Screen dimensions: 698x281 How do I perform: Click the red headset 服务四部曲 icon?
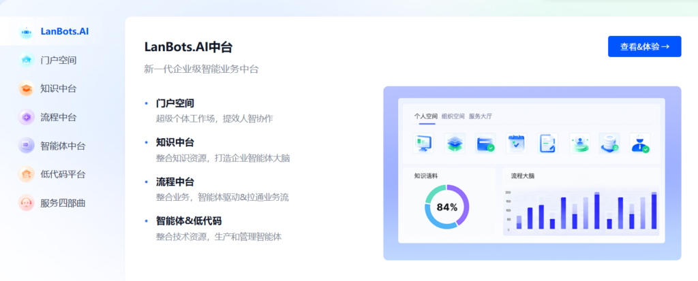point(27,203)
